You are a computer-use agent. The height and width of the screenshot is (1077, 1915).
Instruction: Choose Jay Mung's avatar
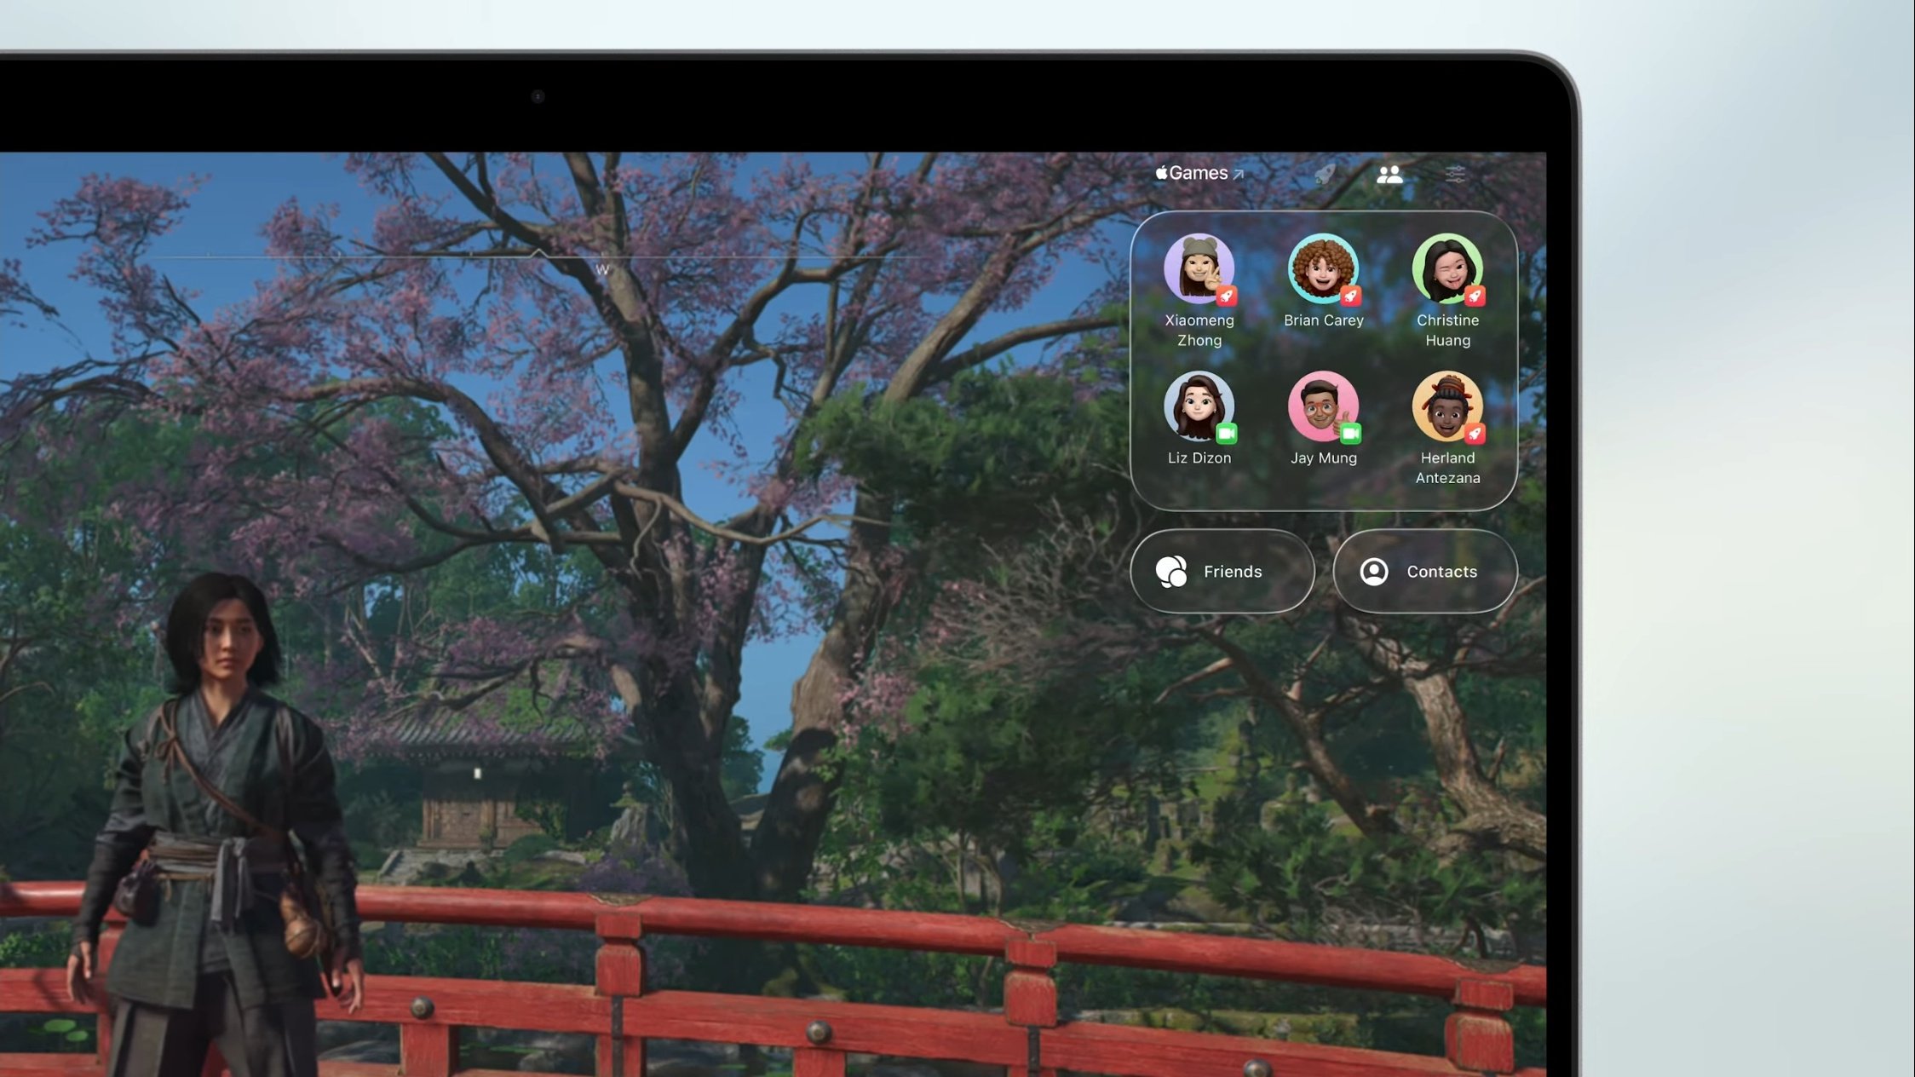pyautogui.click(x=1323, y=406)
